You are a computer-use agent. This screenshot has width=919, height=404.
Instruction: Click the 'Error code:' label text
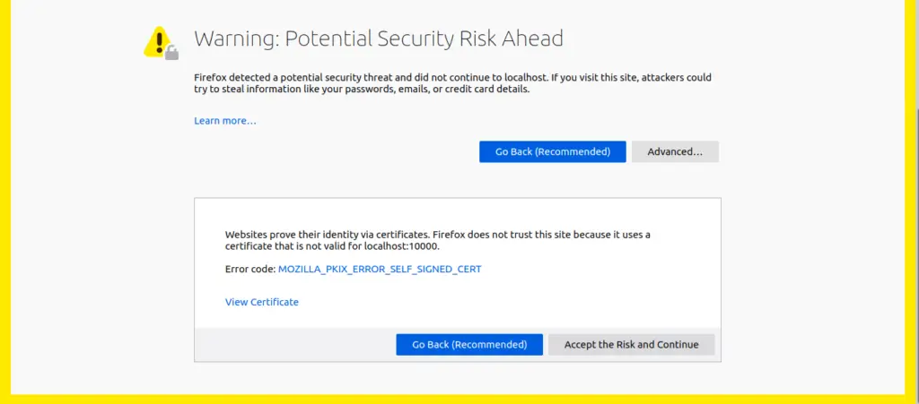tap(249, 270)
